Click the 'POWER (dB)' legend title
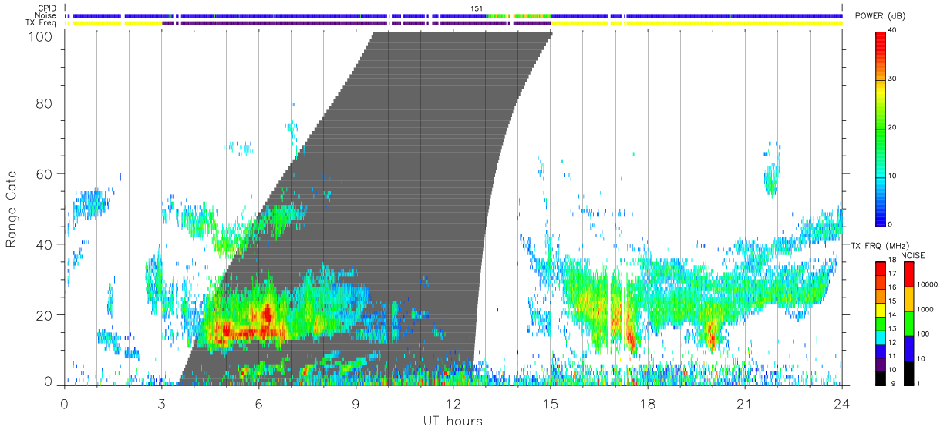947x437 pixels. (881, 16)
